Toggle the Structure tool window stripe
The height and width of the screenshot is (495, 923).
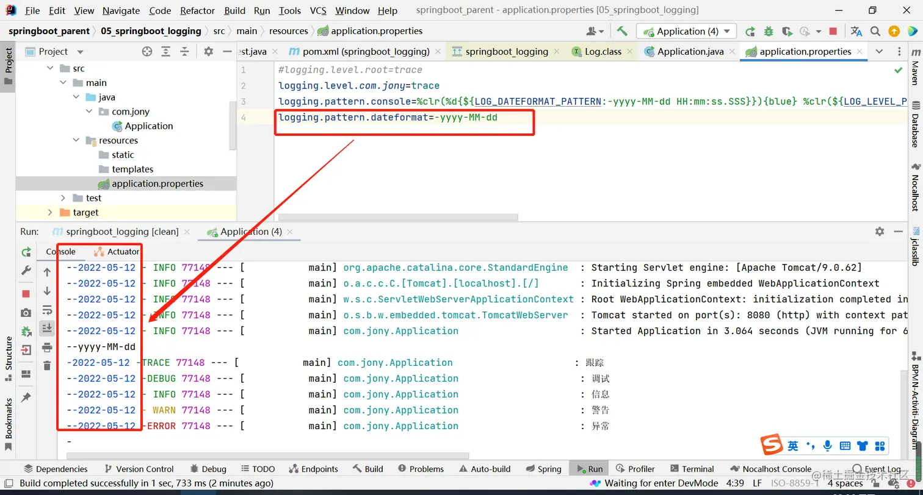8,358
